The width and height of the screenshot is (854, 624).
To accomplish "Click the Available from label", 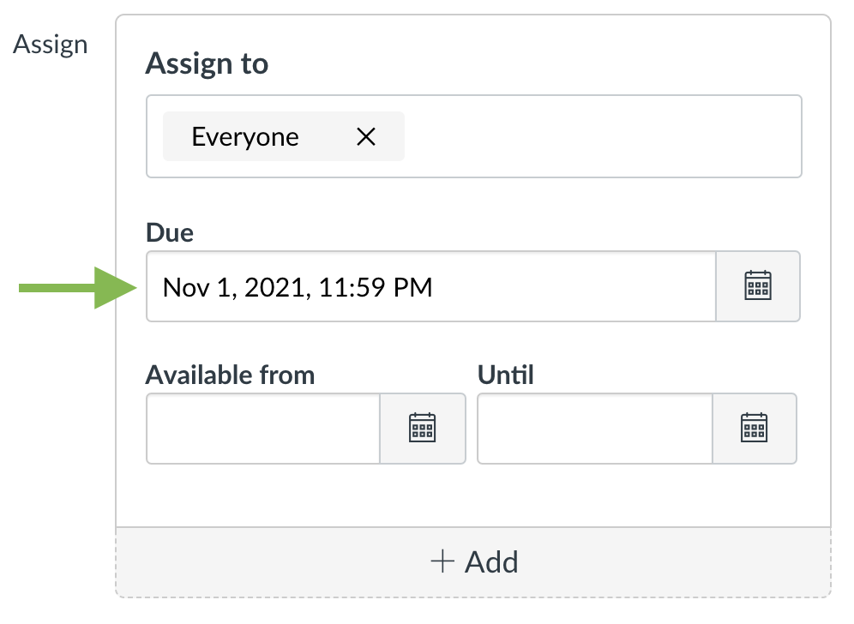I will (230, 375).
